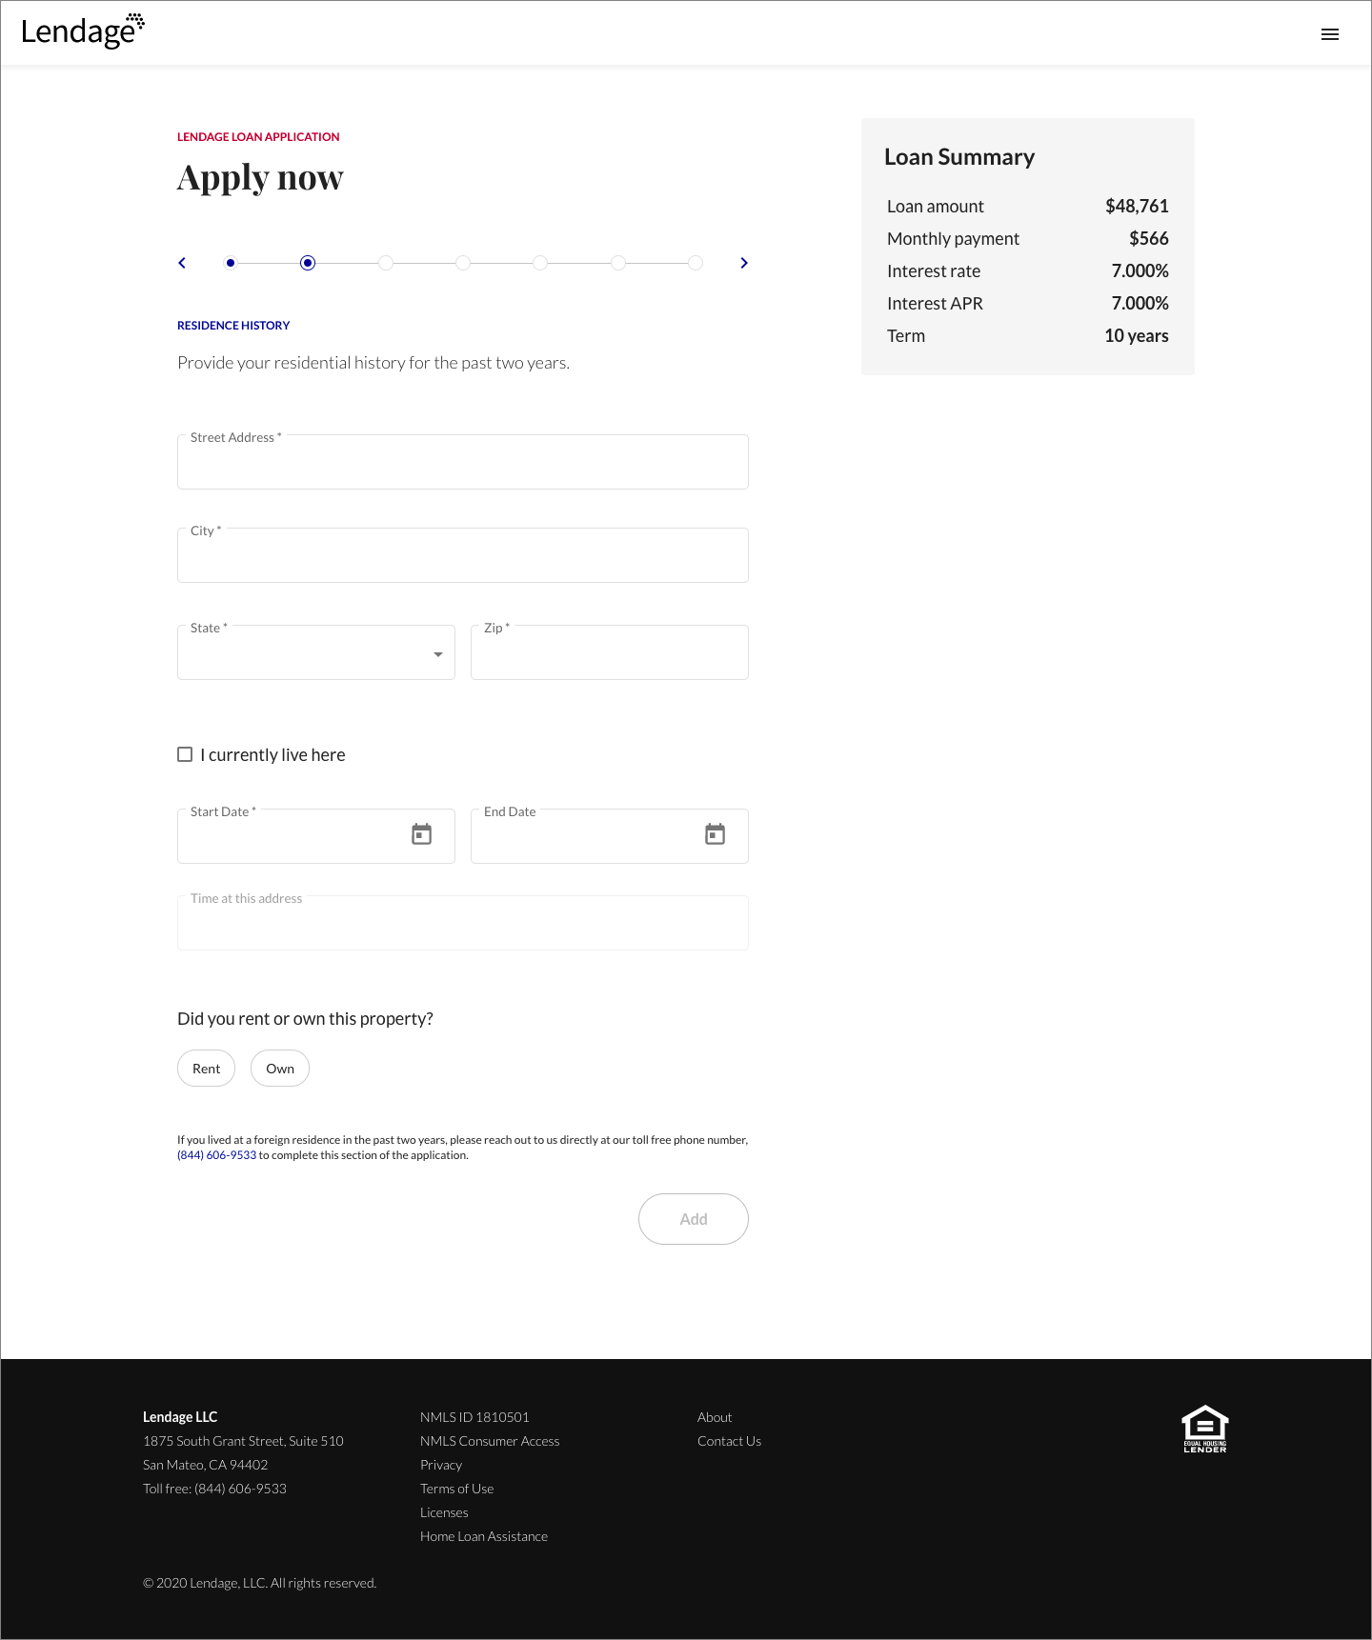Select the Rent option
The height and width of the screenshot is (1640, 1372).
pos(206,1069)
